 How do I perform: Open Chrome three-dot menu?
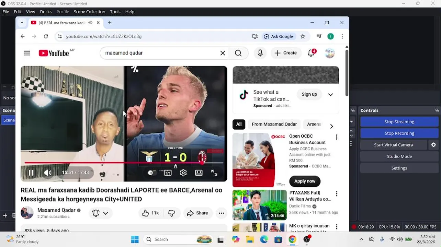342,36
